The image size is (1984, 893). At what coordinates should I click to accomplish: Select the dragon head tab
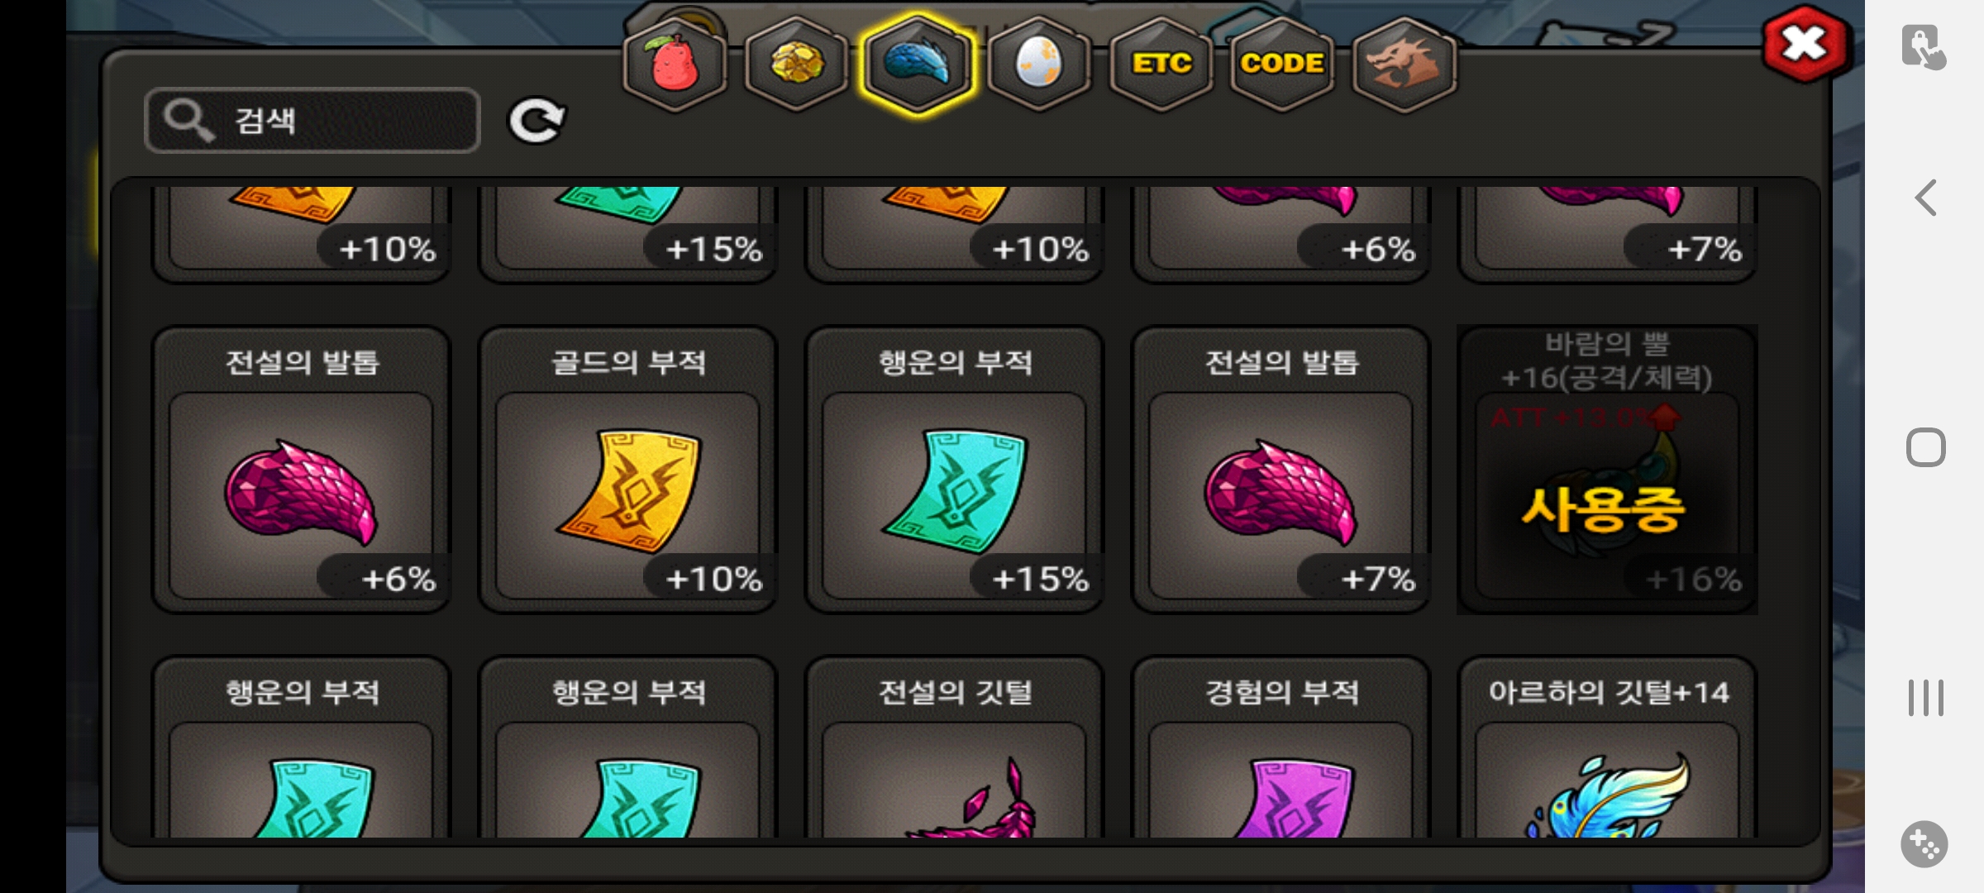click(x=1405, y=64)
